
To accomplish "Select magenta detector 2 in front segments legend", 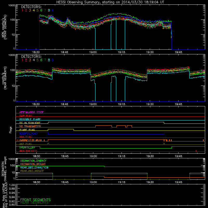I will coord(26,10).
